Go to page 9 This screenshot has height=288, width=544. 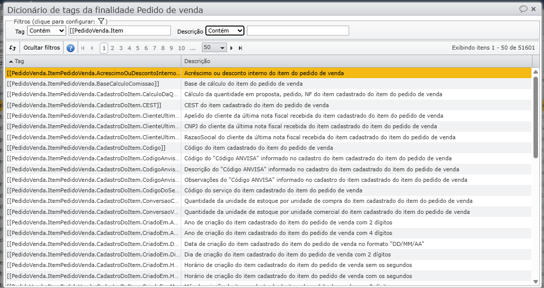click(x=171, y=48)
